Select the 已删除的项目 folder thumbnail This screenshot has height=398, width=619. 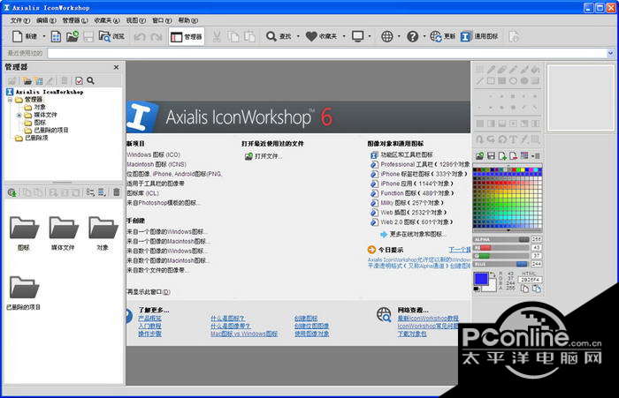click(x=24, y=293)
